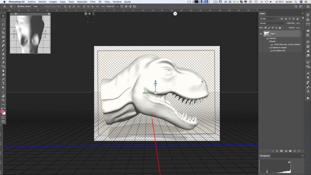The height and width of the screenshot is (175, 311).
Task: Select the Zoom magnifier tool
Action: pyautogui.click(x=3, y=100)
